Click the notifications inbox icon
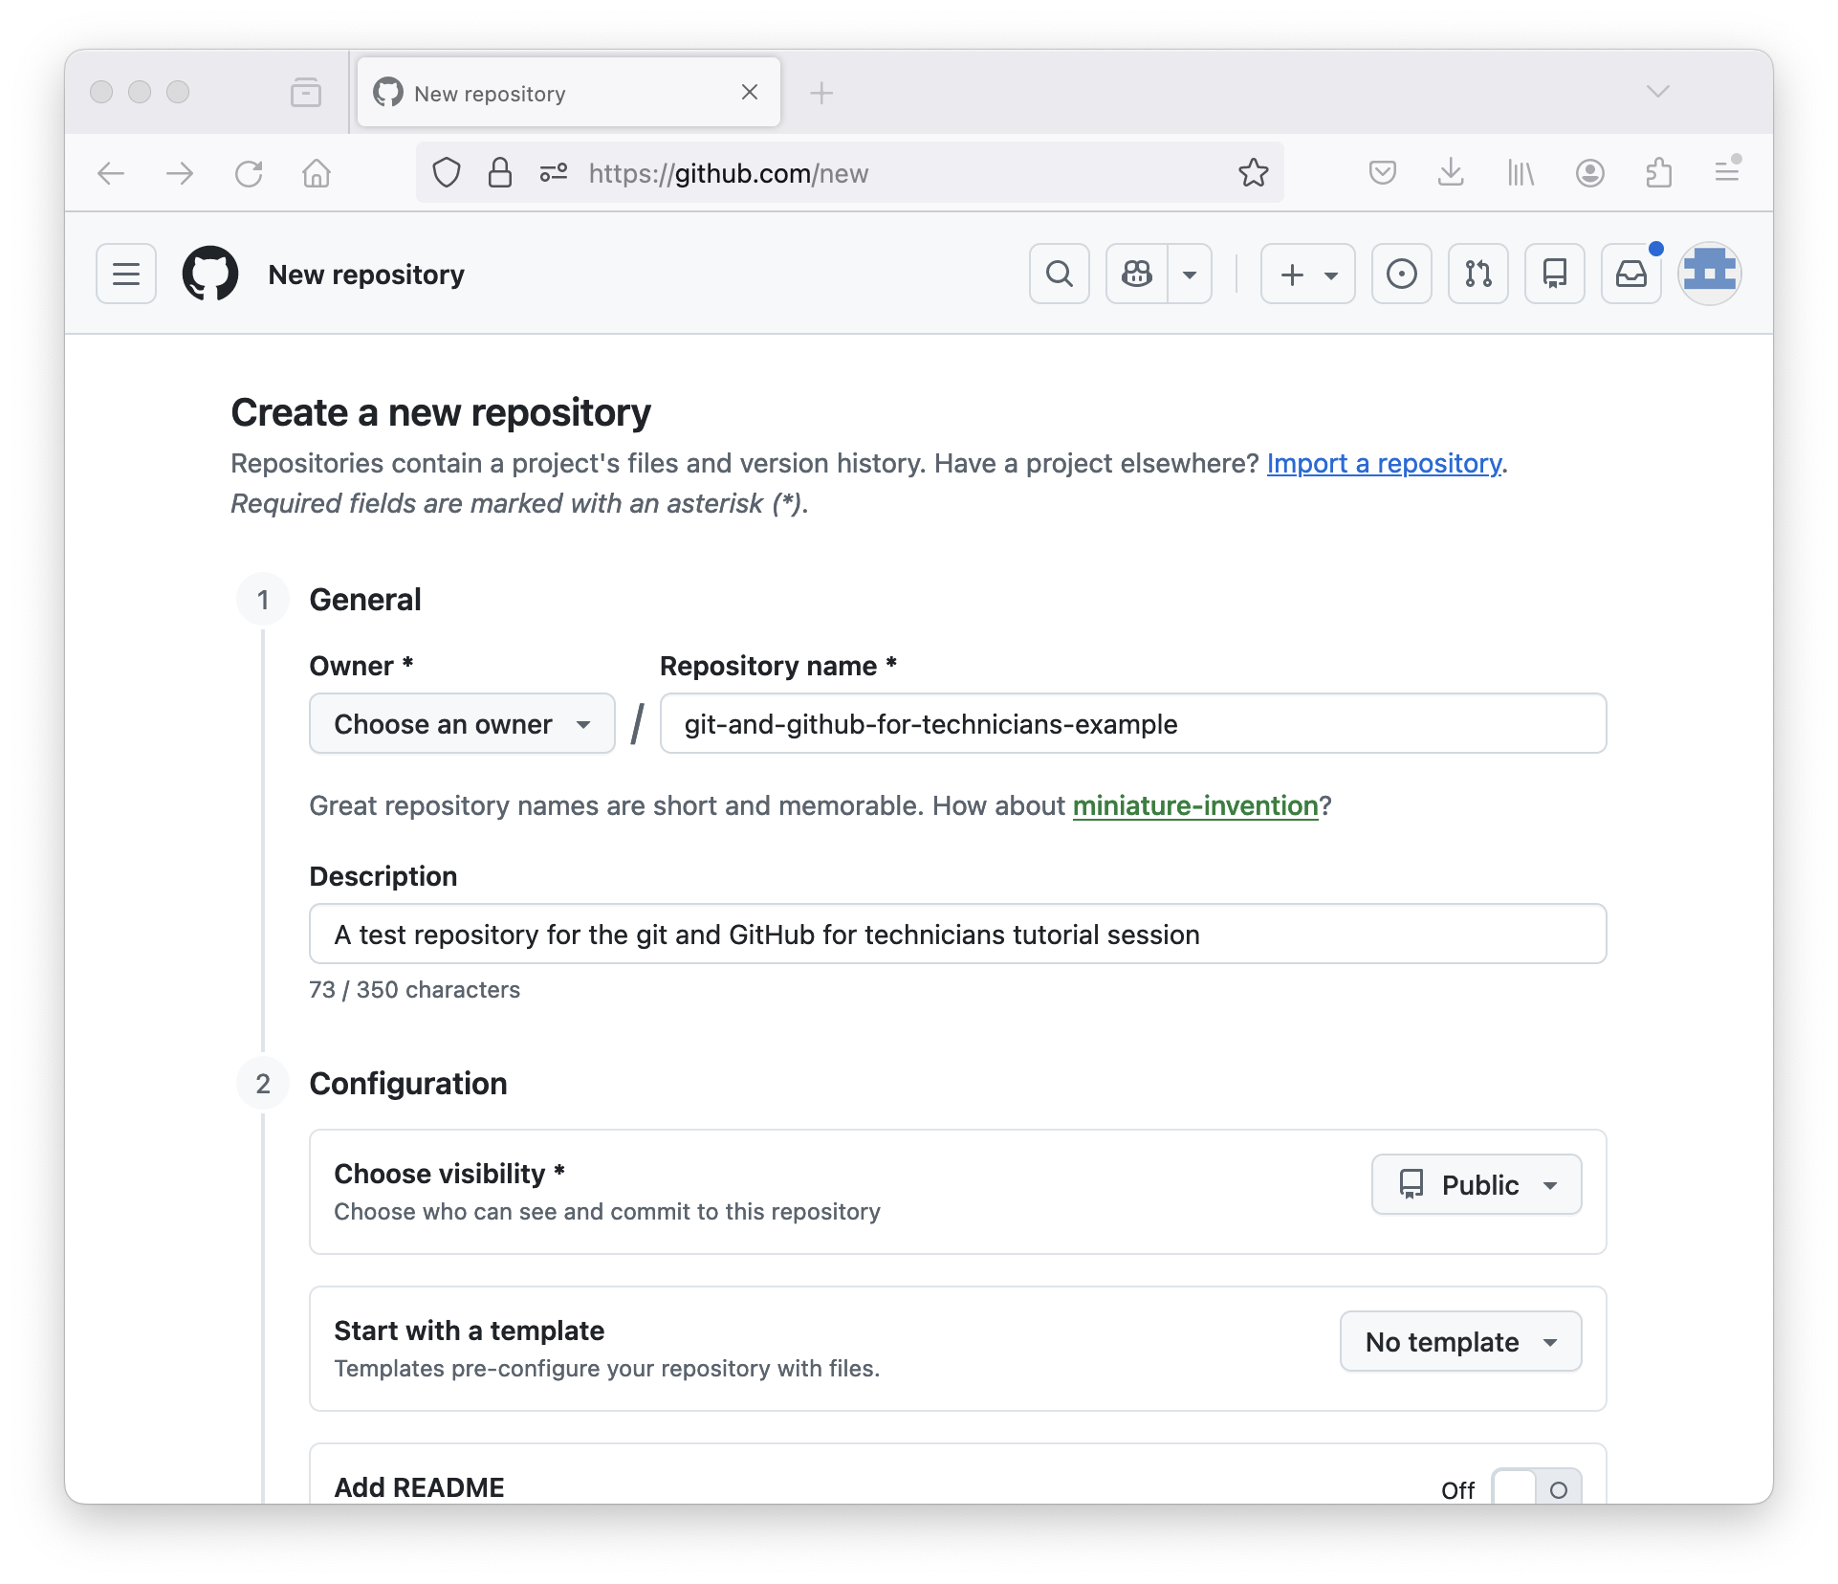 click(x=1631, y=274)
